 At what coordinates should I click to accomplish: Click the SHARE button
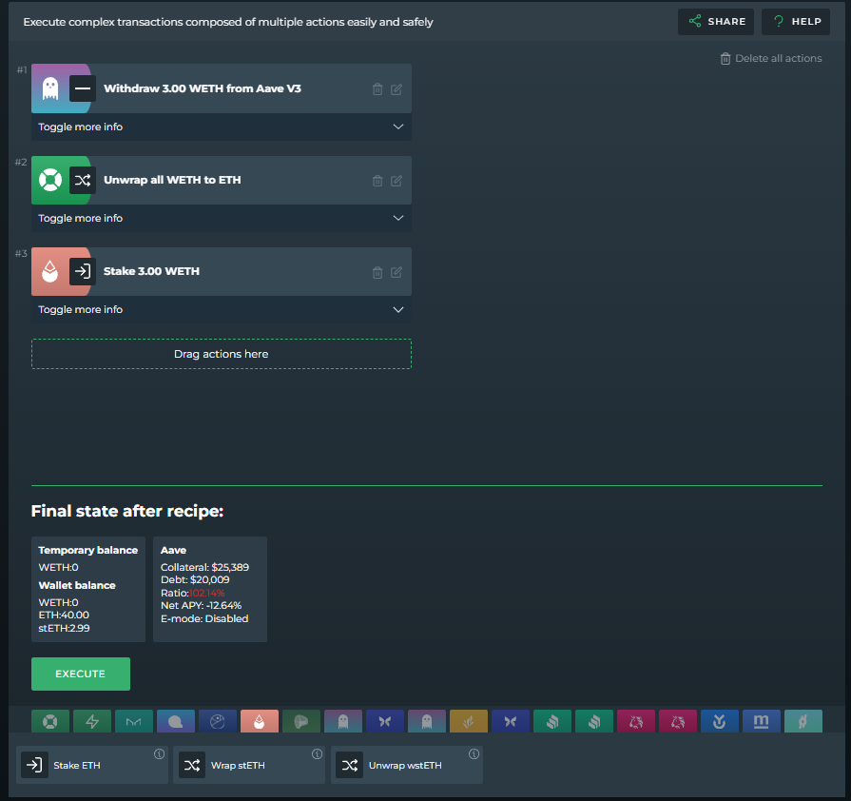(715, 21)
